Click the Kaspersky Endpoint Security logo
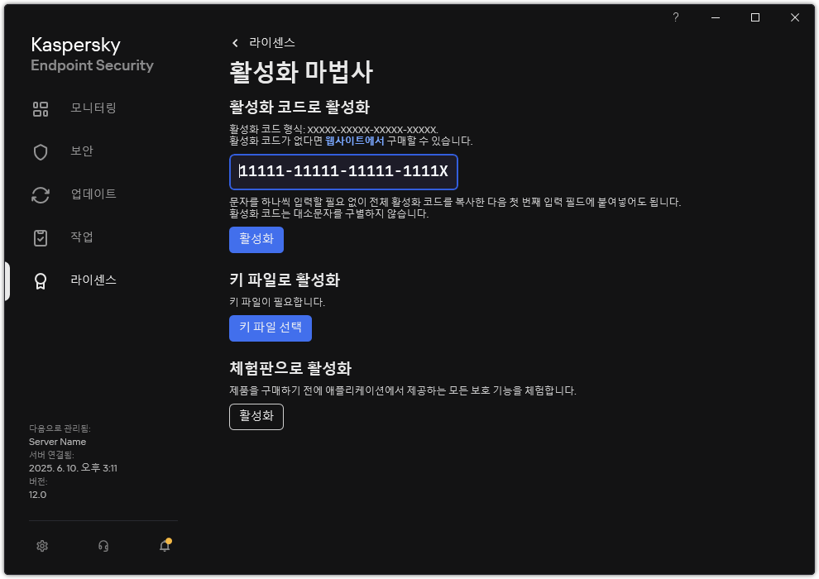Screen dimensions: 819x579 tap(92, 55)
